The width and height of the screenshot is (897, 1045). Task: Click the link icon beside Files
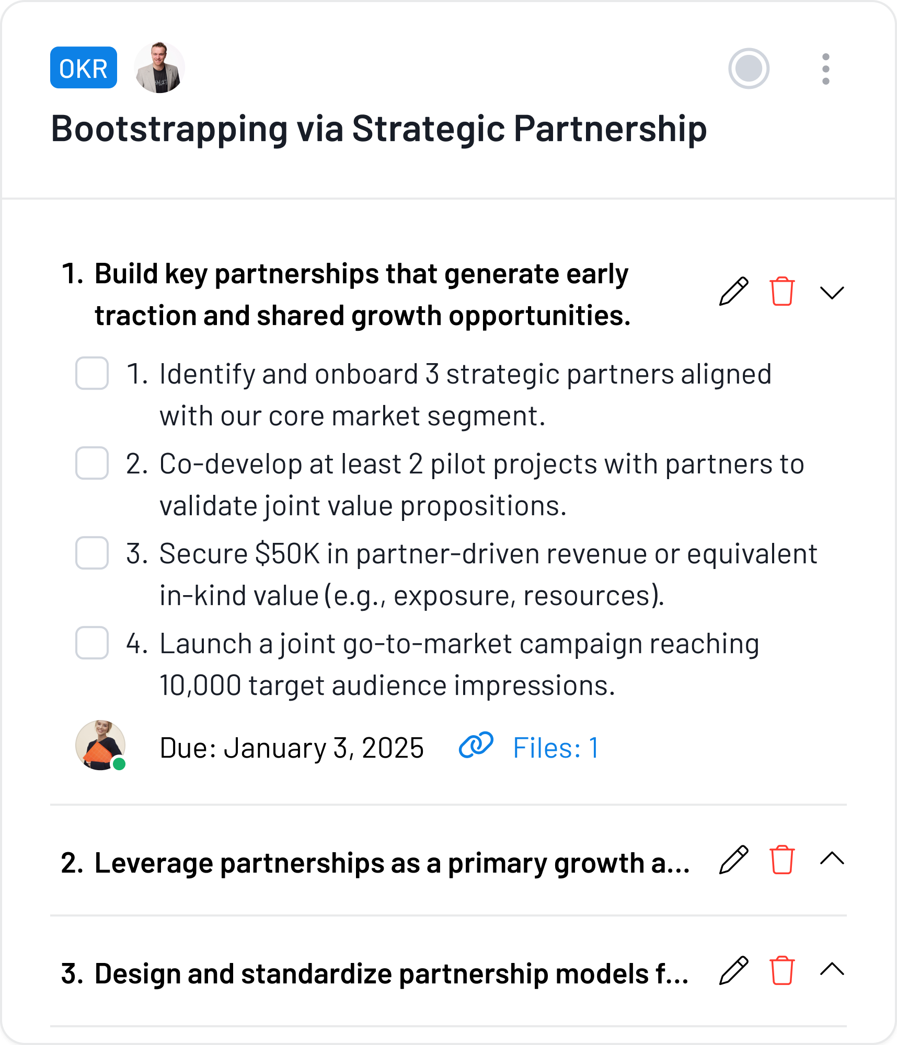click(476, 746)
